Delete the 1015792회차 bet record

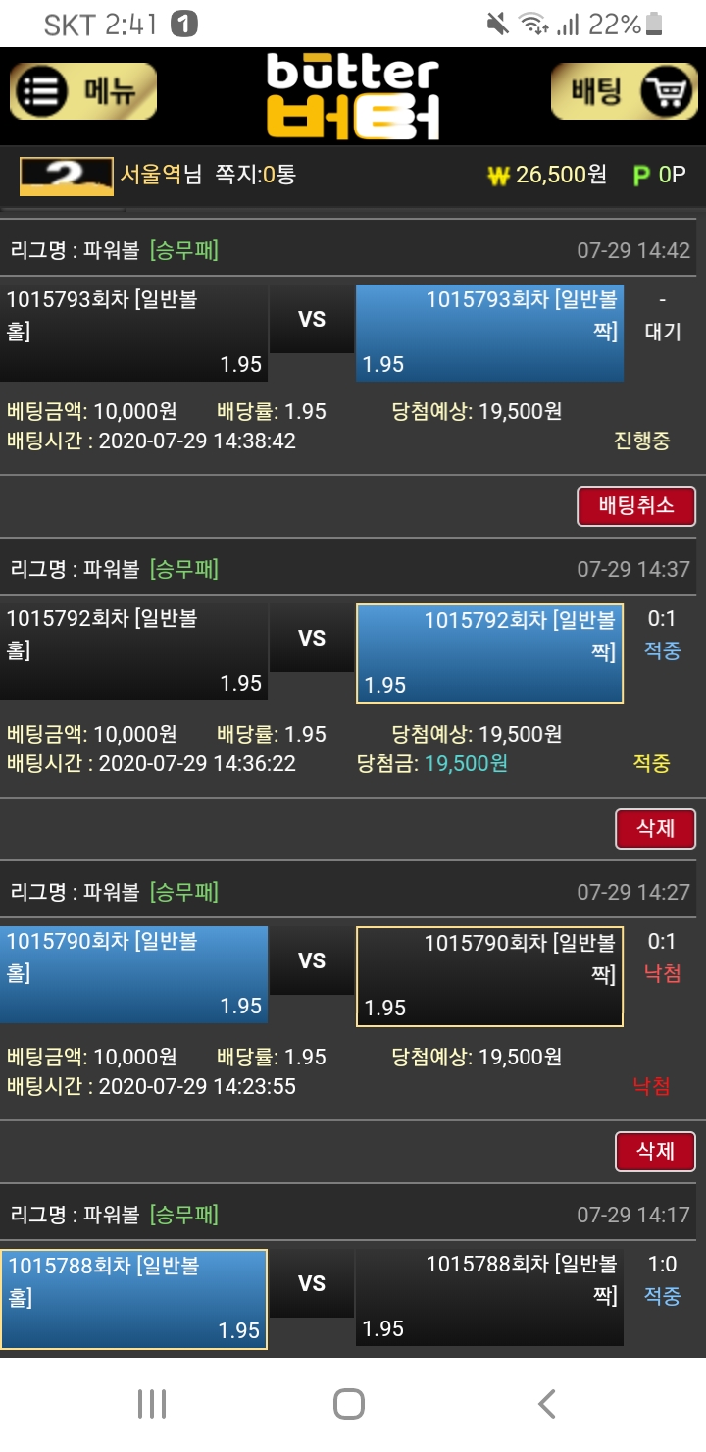click(x=655, y=828)
